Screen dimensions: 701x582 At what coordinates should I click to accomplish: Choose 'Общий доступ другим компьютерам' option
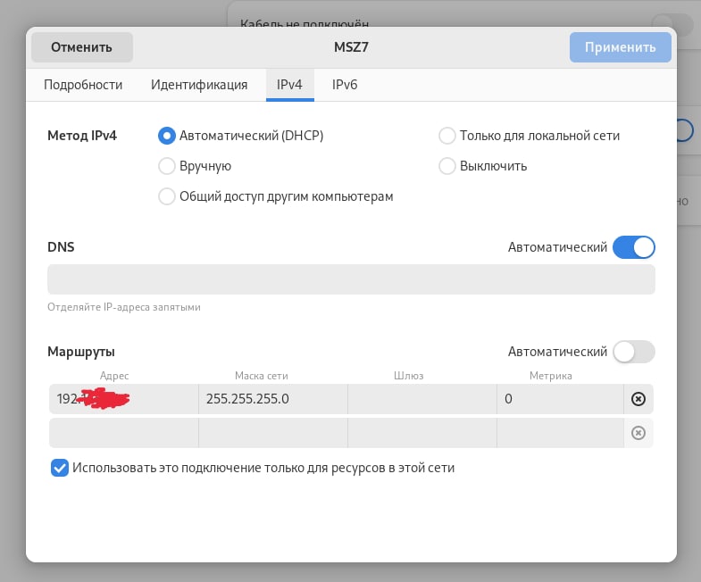tap(166, 196)
